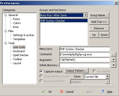Select Fonts category in tree

click(x=16, y=19)
